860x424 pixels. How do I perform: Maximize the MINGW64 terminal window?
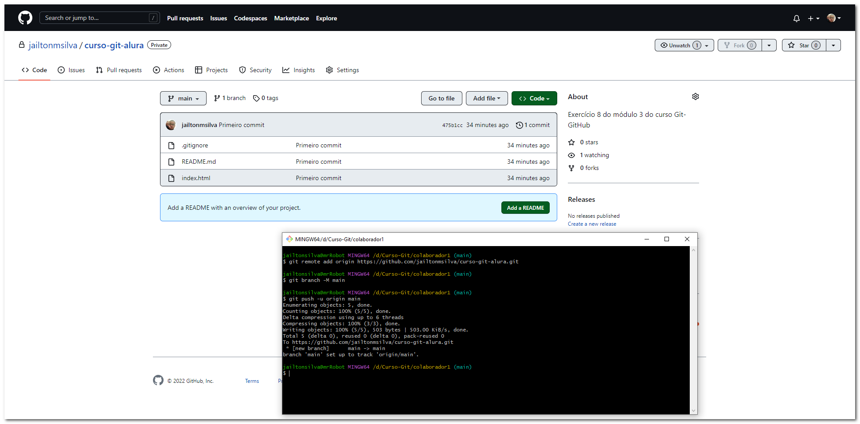[667, 239]
